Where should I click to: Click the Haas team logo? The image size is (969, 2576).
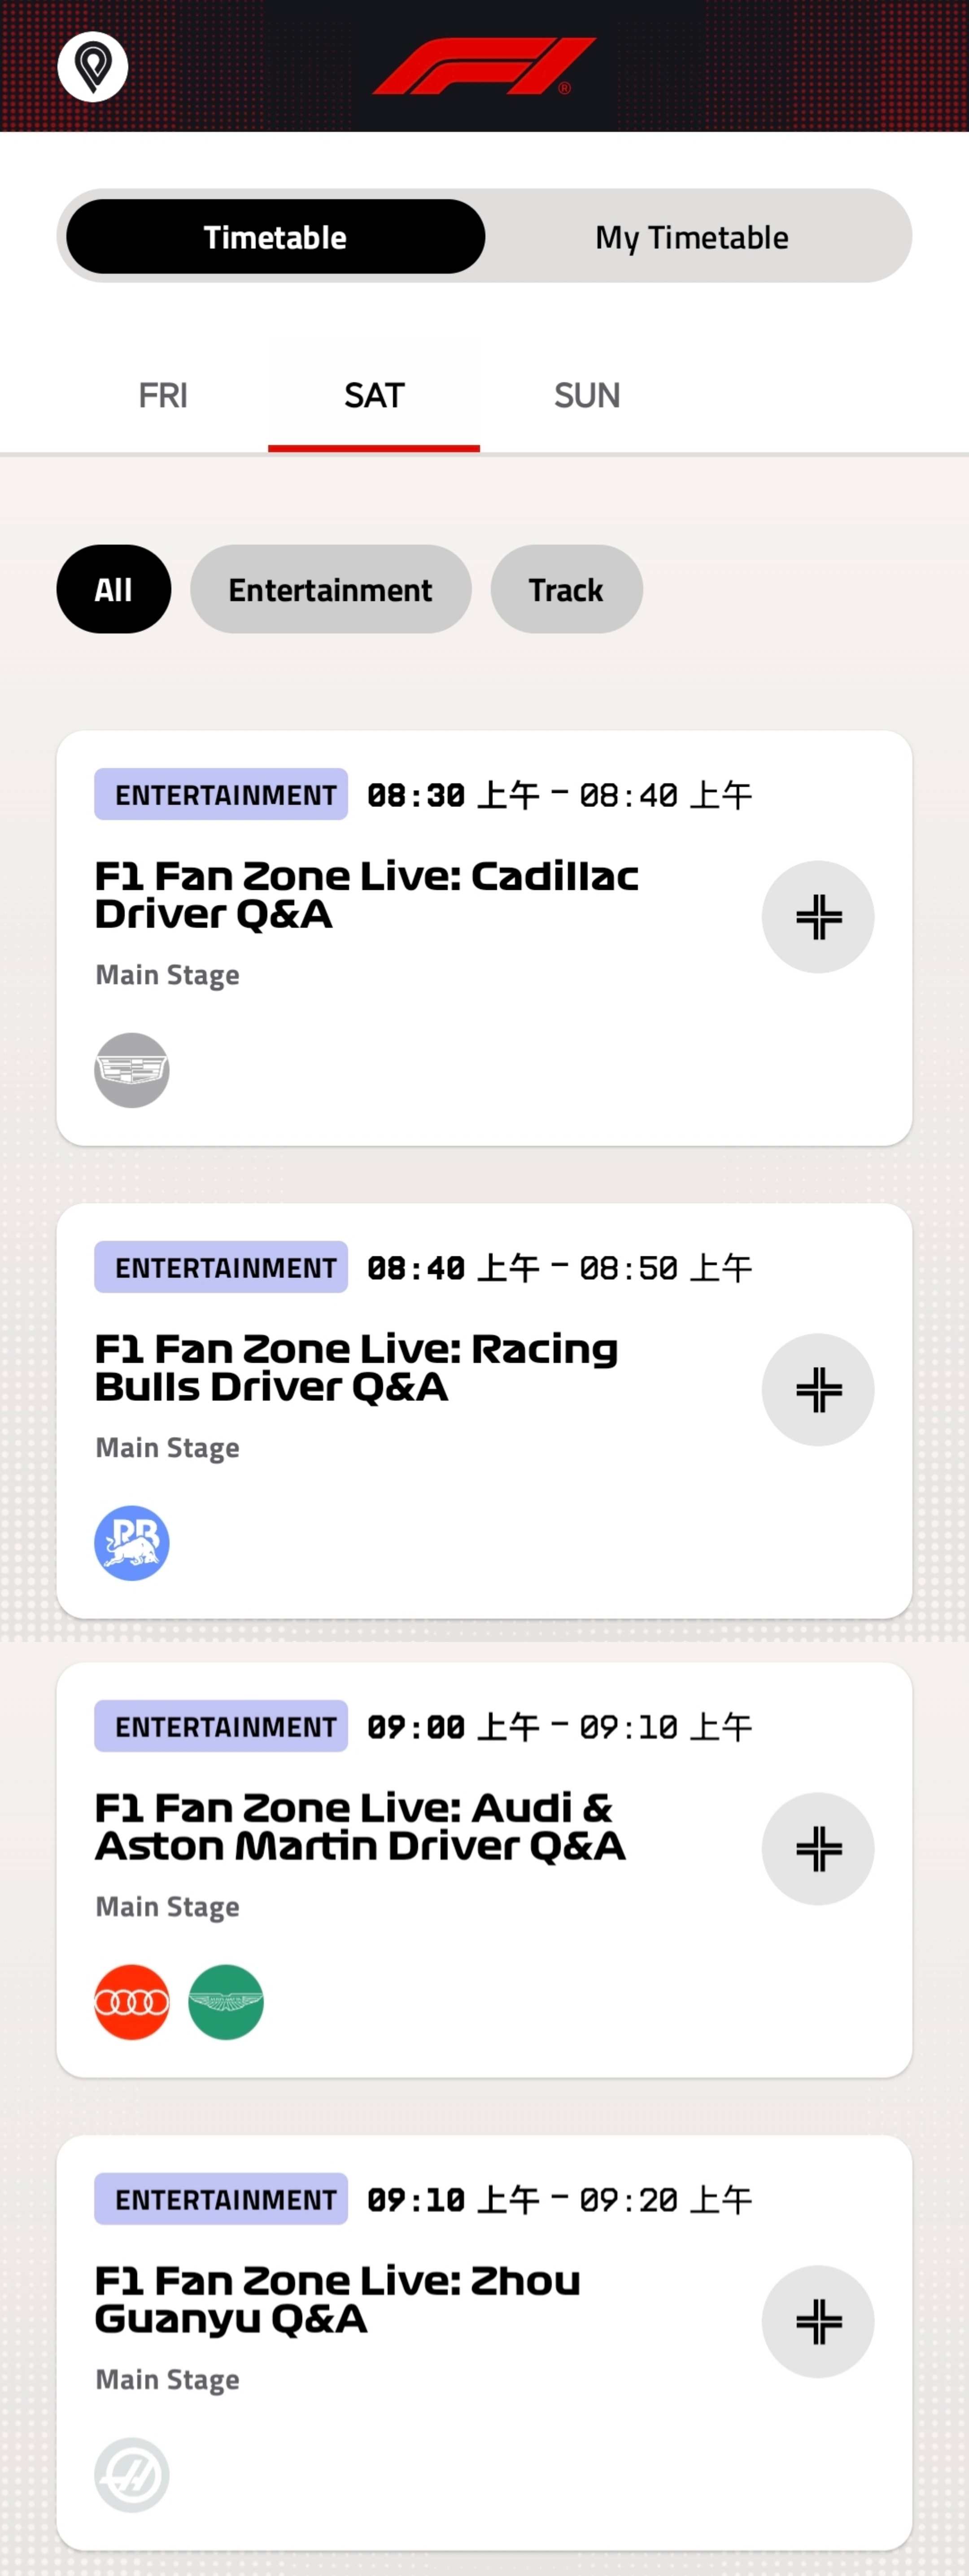pyautogui.click(x=132, y=2475)
